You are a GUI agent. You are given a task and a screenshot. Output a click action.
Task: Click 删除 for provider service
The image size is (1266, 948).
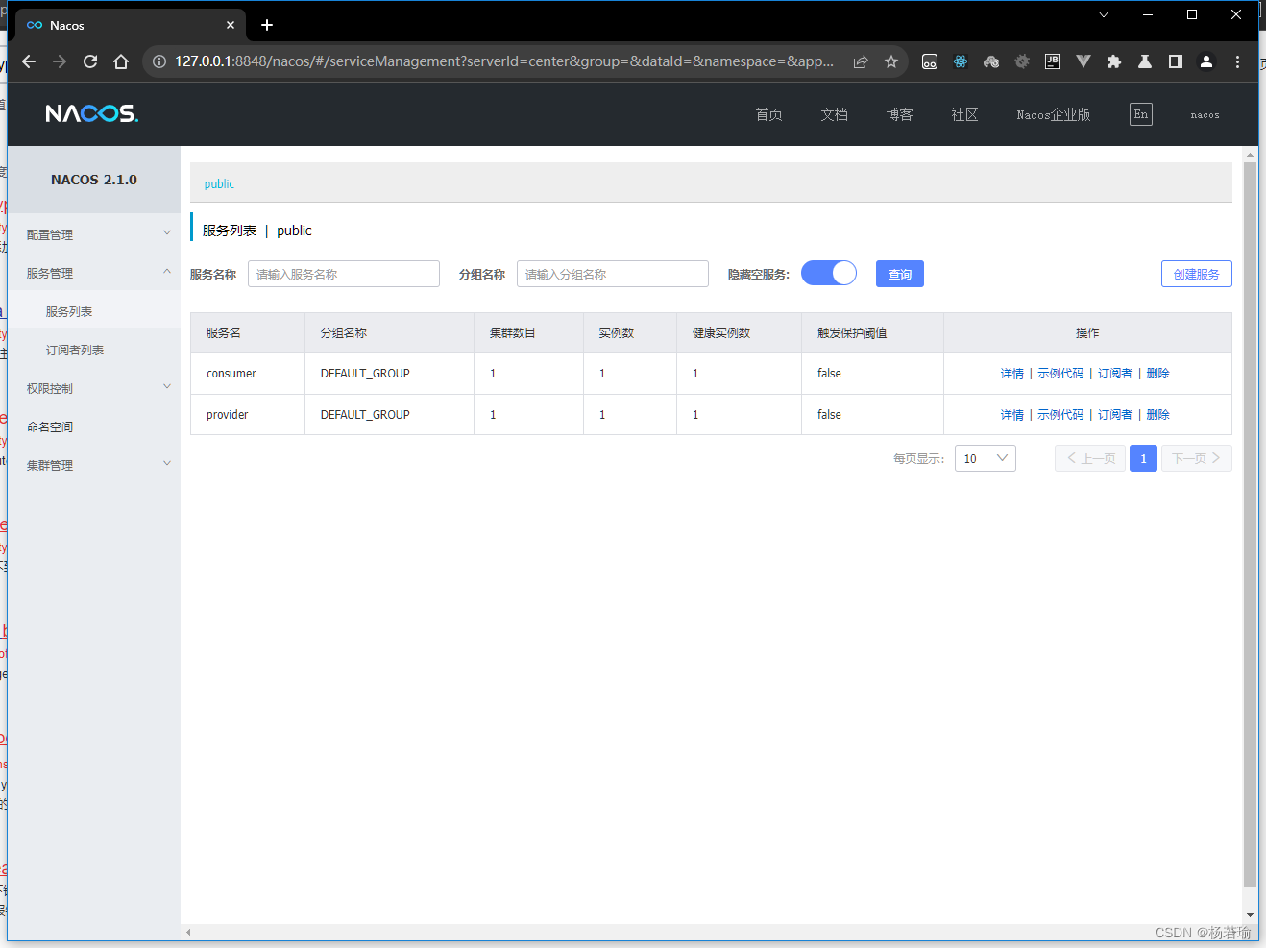[x=1158, y=415]
